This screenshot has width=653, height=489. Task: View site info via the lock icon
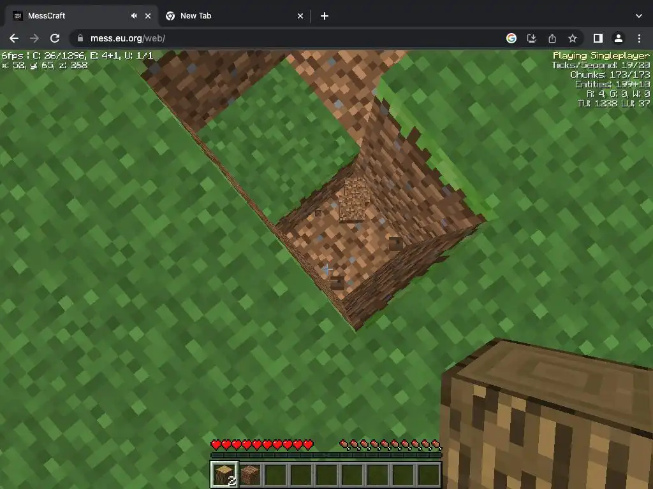(x=80, y=38)
